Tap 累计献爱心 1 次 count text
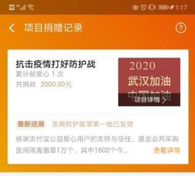The image size is (195, 176). pyautogui.click(x=40, y=74)
